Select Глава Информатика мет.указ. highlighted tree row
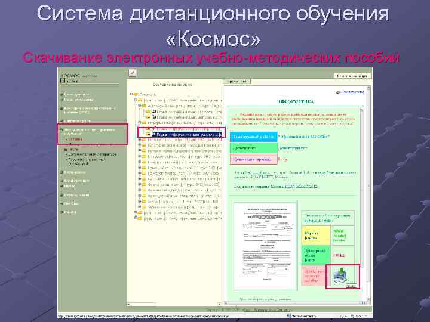 coord(186,134)
